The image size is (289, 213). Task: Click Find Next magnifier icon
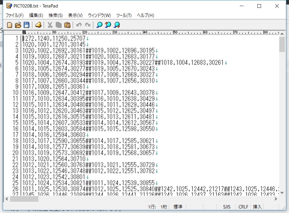tap(117, 25)
